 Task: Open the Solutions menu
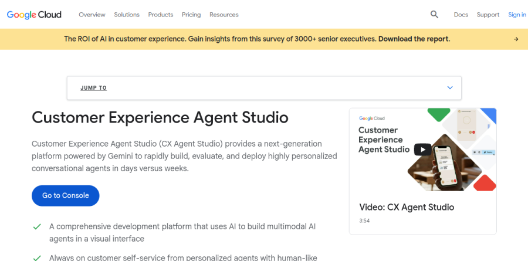(127, 15)
